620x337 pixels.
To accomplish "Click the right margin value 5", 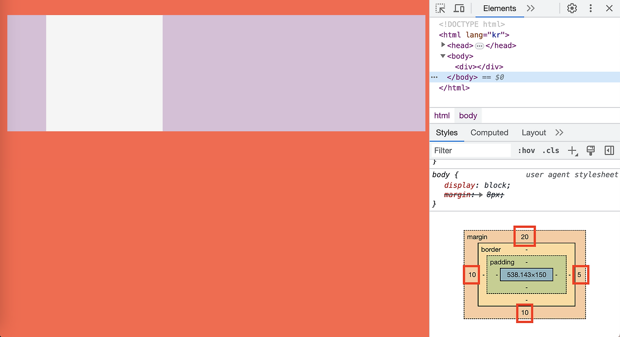I will [x=579, y=275].
